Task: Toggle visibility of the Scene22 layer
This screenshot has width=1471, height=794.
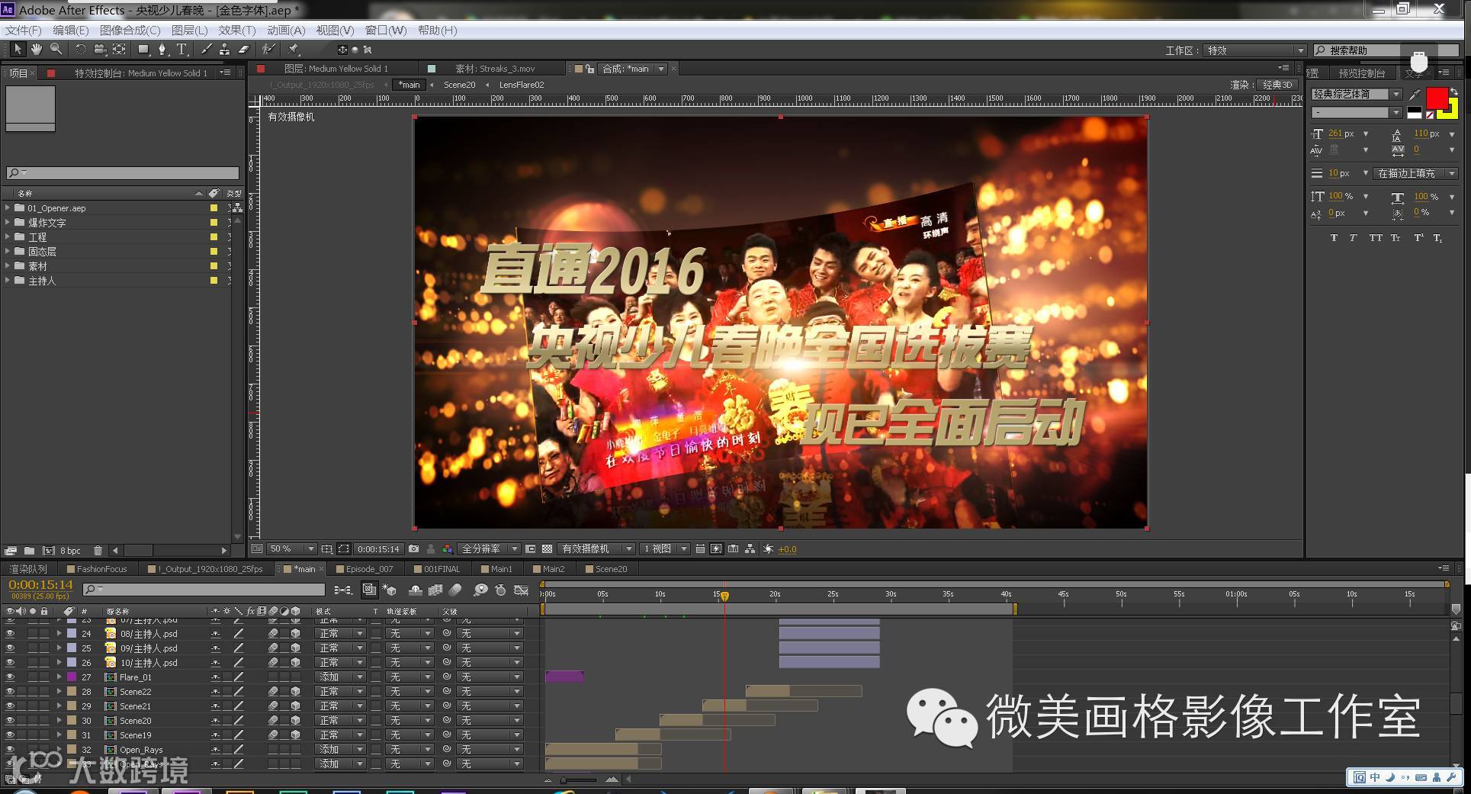Action: (x=10, y=692)
